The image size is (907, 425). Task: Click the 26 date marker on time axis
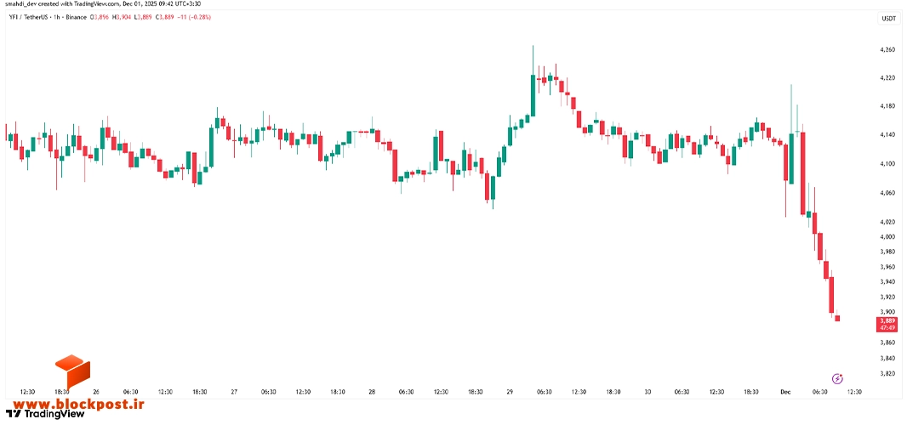96,392
